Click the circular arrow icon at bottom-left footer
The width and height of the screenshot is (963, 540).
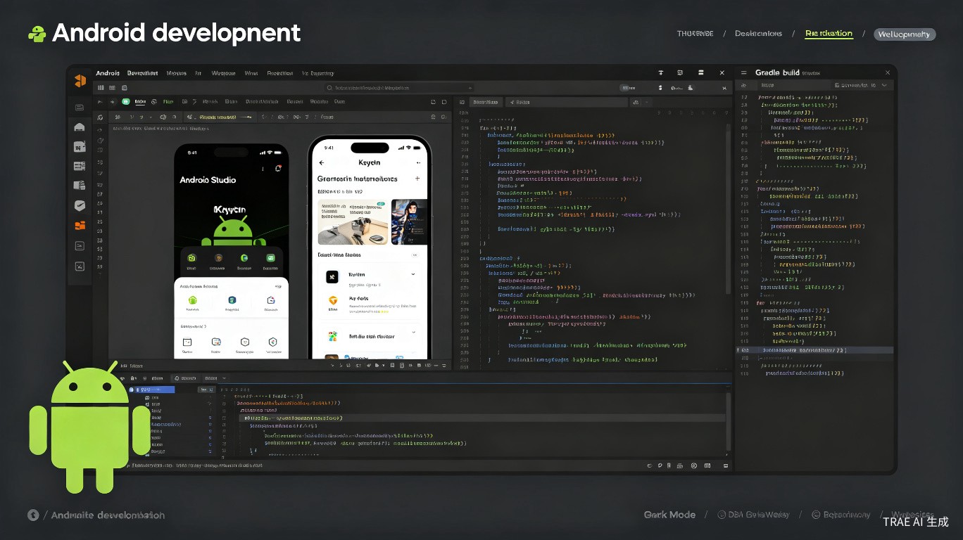pos(32,515)
